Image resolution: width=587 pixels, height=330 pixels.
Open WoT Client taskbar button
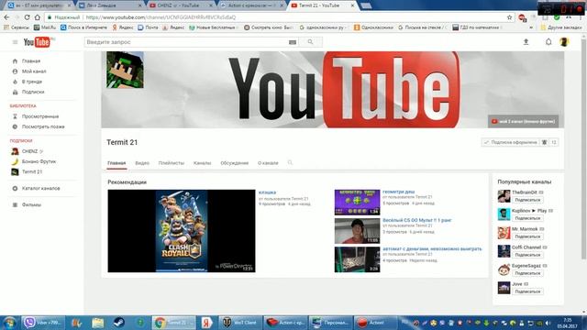tap(239, 322)
